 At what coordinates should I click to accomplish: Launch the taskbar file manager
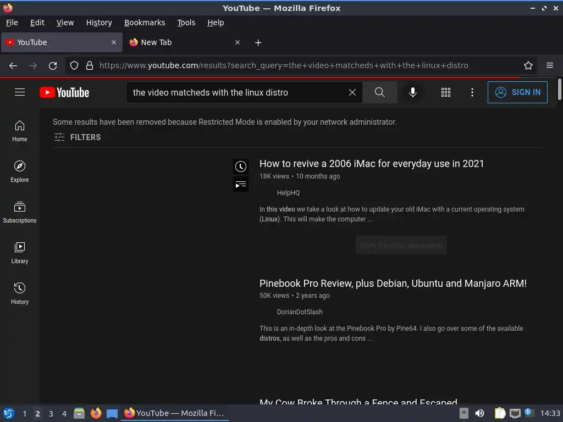click(x=79, y=413)
